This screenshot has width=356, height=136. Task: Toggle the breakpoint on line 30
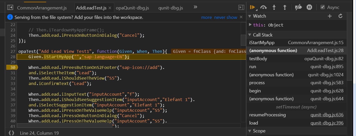[x=12, y=67]
